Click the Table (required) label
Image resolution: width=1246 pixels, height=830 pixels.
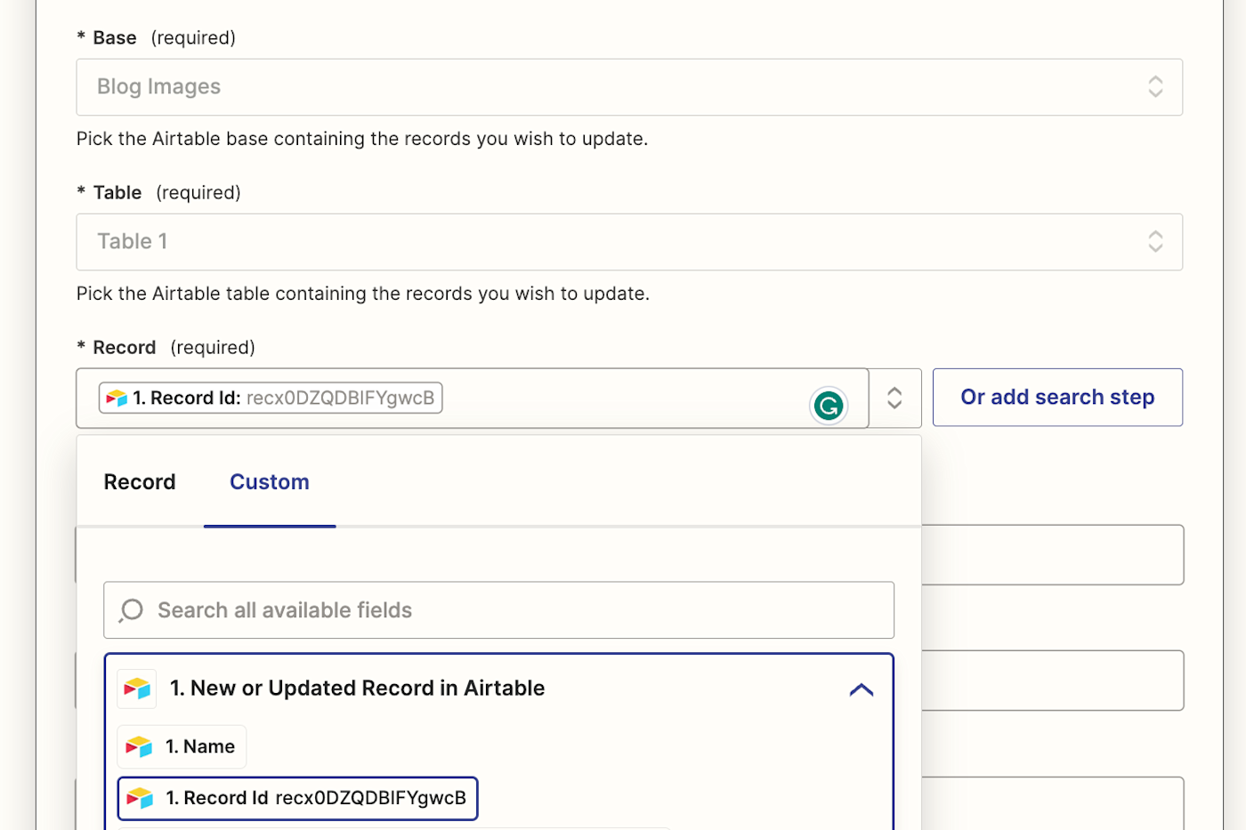click(159, 193)
